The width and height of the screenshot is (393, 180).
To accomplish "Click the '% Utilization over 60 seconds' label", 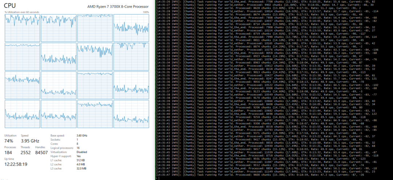I will tap(22, 12).
